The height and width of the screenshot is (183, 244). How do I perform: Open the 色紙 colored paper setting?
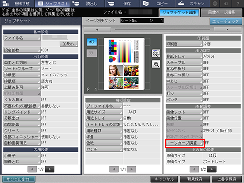(104, 143)
